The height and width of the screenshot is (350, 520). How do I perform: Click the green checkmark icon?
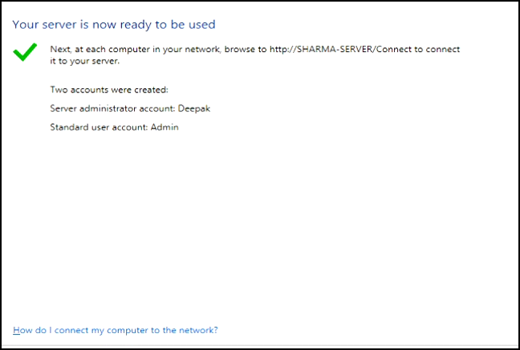pyautogui.click(x=25, y=51)
